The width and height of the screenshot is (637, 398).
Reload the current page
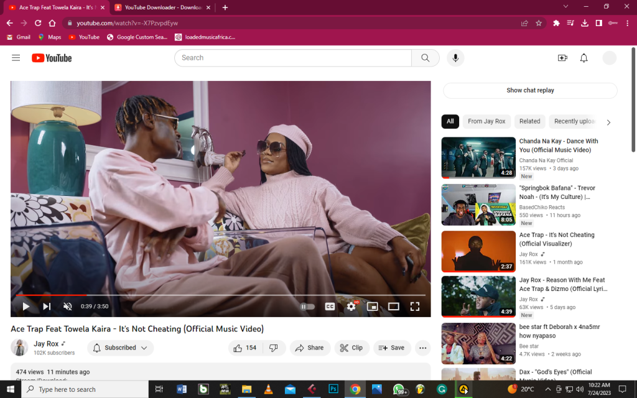(38, 23)
